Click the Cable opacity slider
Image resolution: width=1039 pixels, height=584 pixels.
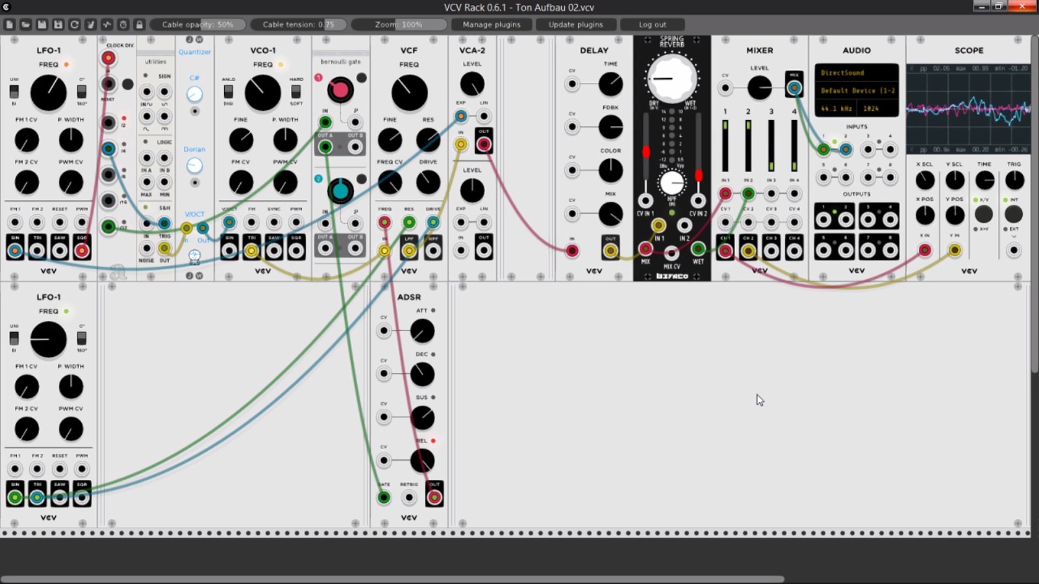point(198,25)
